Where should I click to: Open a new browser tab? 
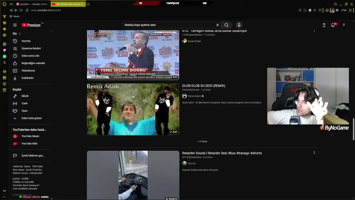pyautogui.click(x=88, y=4)
